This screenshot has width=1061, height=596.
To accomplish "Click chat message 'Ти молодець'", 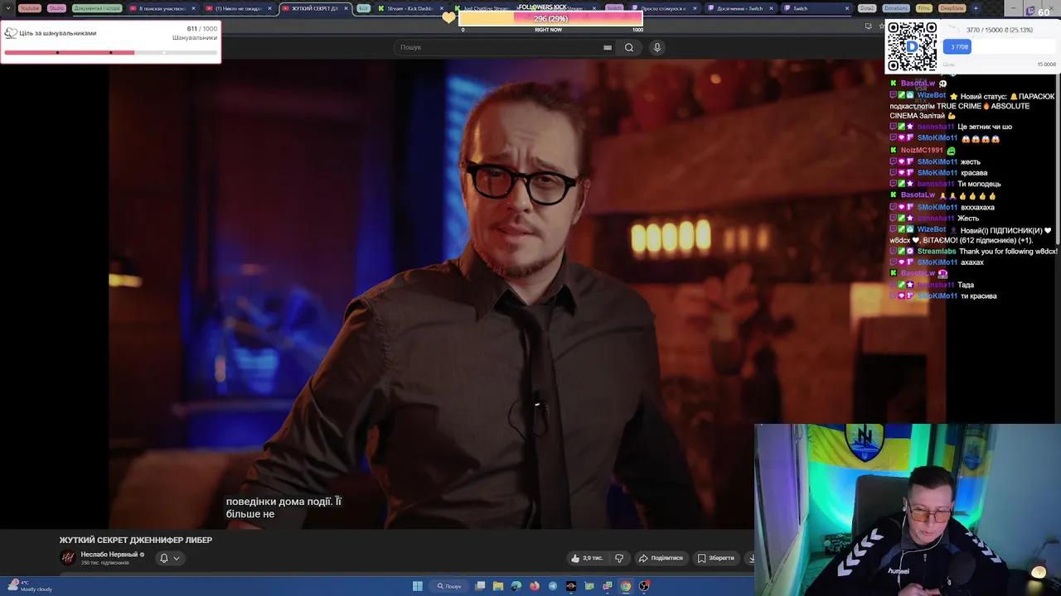I will pyautogui.click(x=979, y=184).
